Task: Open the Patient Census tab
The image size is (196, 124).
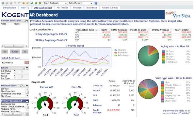Action: [x=110, y=7]
